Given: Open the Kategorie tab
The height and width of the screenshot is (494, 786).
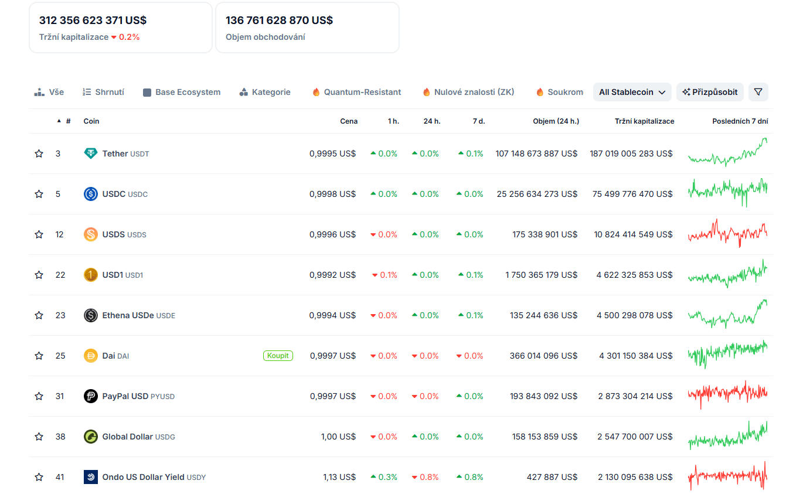Looking at the screenshot, I should 265,92.
